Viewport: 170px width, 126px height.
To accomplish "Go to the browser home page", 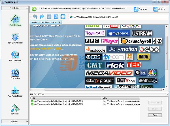I will click(63, 17).
